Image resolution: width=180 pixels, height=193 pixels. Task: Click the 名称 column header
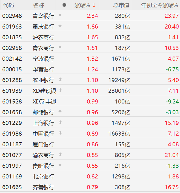tap(39, 5)
